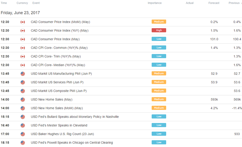242x147 pixels.
Task: Open Fed's Bullard Speaks in Nashville event
Action: tap(75, 117)
